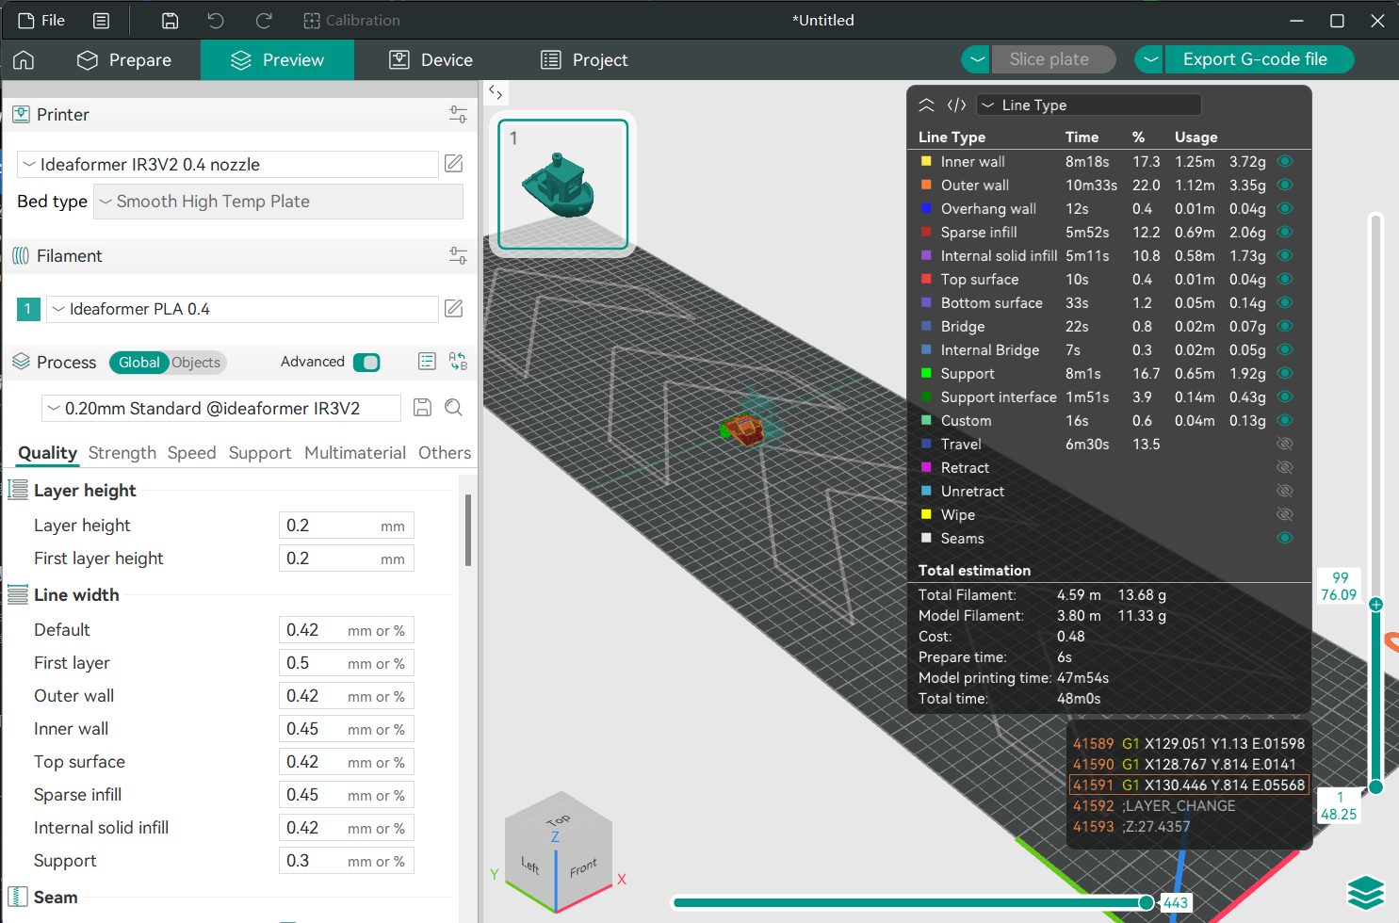Open the Filament settings sliders icon
1399x923 pixels.
pyautogui.click(x=458, y=255)
